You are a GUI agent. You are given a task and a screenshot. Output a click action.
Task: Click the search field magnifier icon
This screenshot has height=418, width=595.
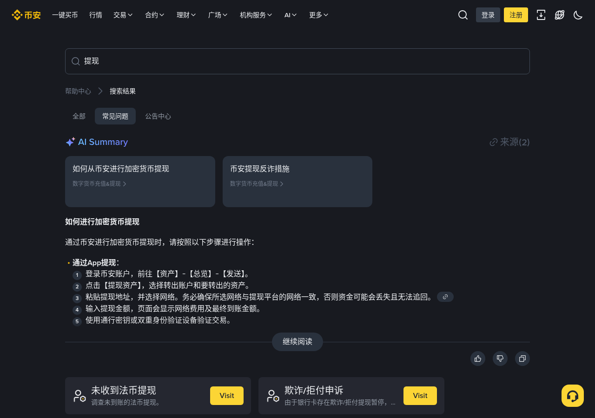(x=76, y=61)
